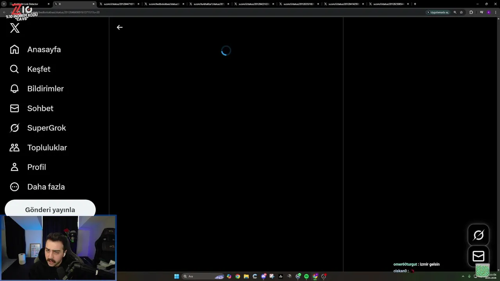Click the microphone icon in system tray
This screenshot has width=500, height=281.
point(469,276)
